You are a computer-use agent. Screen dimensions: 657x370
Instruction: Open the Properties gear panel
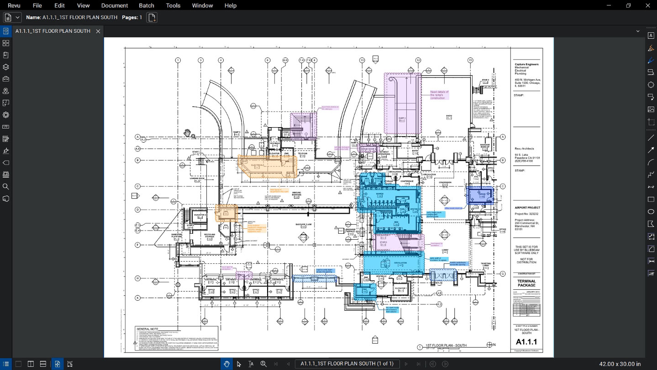(x=6, y=115)
